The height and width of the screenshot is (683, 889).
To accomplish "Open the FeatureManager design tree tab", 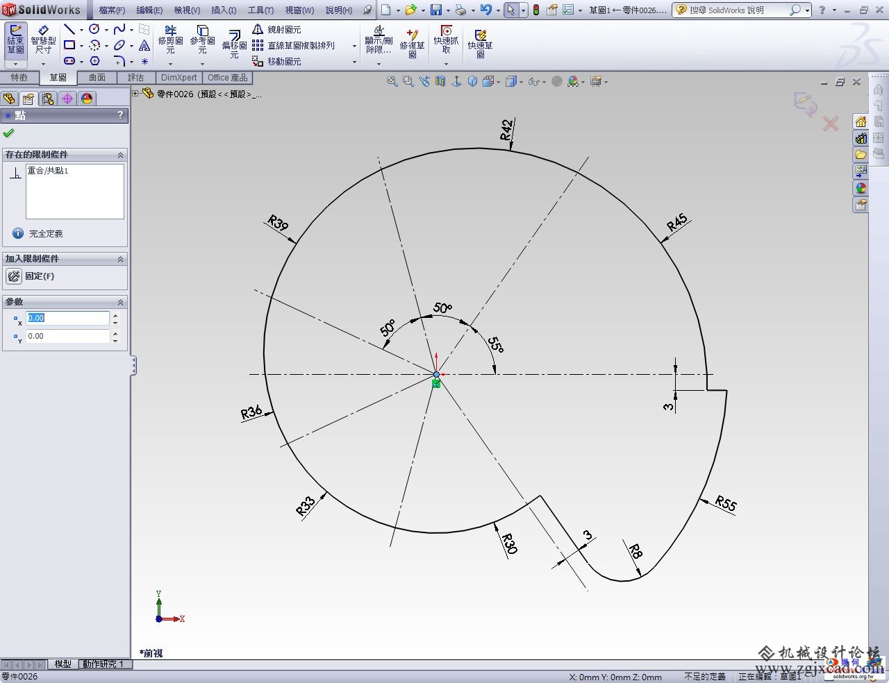I will (9, 99).
